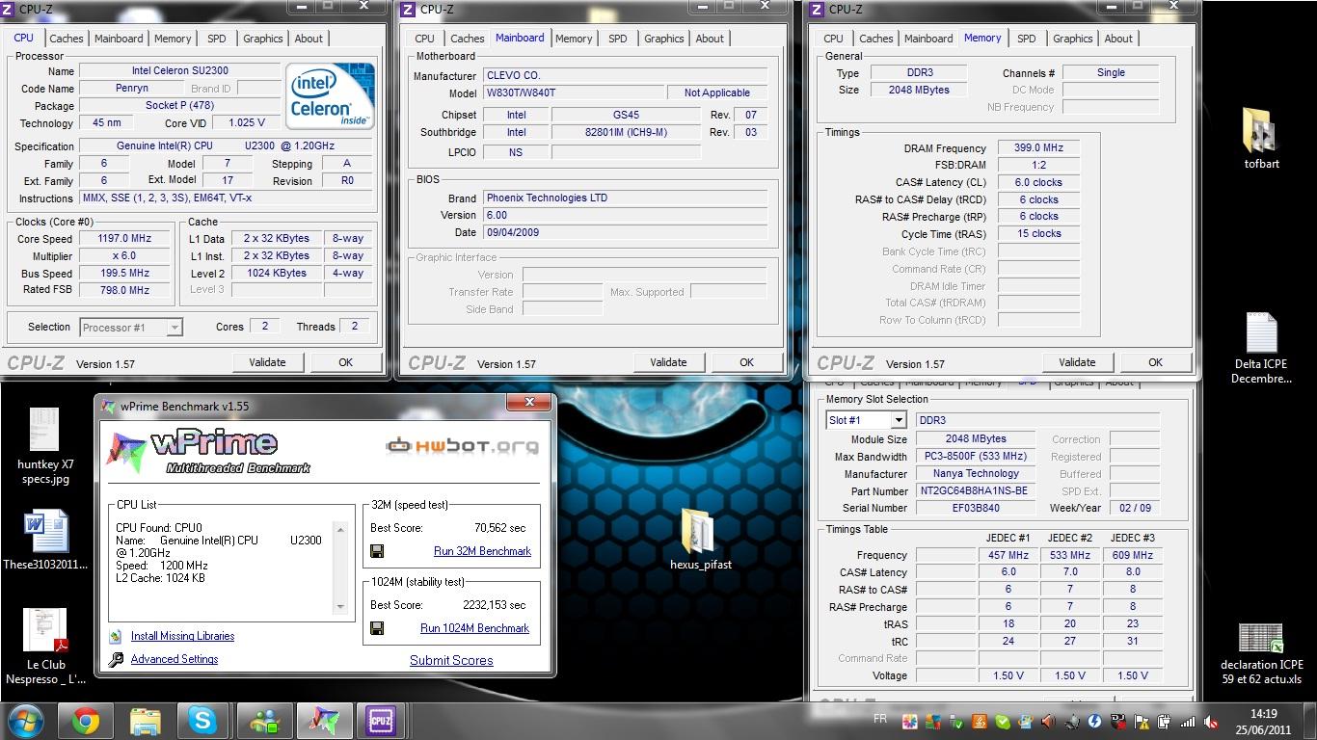1317x740 pixels.
Task: Click Run 32M Benchmark link
Action: click(482, 551)
